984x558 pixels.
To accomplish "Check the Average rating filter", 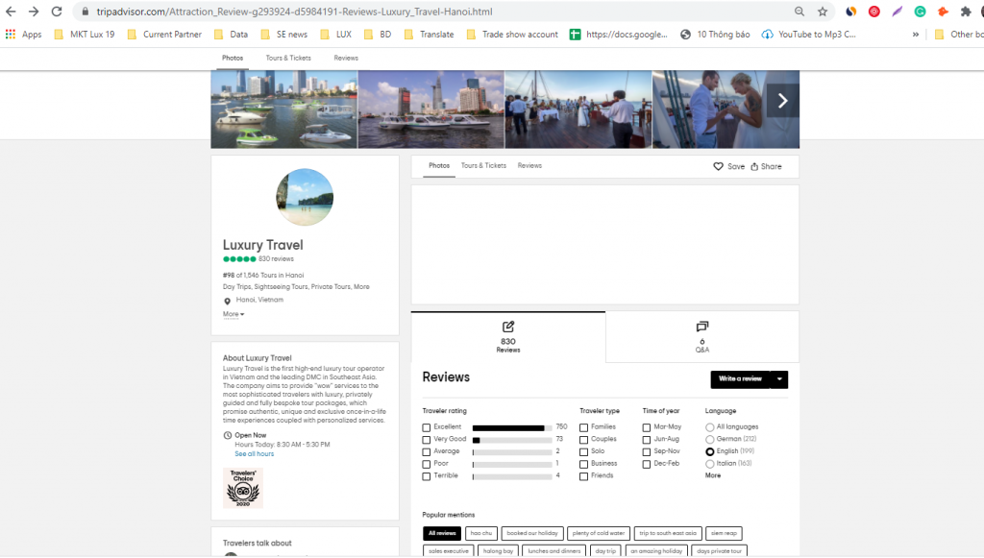I will (426, 452).
